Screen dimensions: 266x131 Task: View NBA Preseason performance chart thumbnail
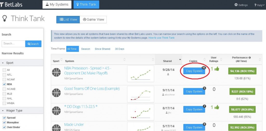click(141, 74)
